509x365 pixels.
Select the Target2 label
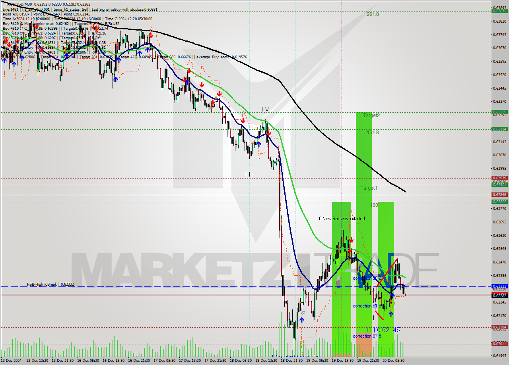tap(371, 115)
